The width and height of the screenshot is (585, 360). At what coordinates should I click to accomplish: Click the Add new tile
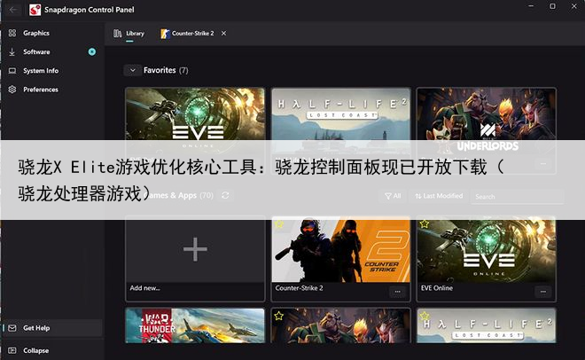coord(194,251)
